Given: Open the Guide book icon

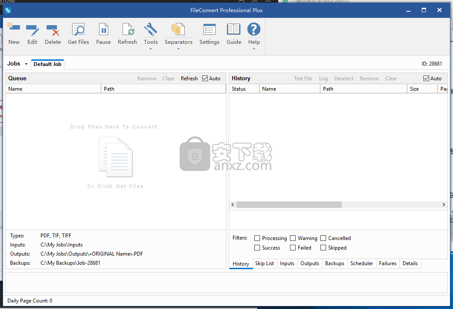Looking at the screenshot, I should pyautogui.click(x=234, y=30).
